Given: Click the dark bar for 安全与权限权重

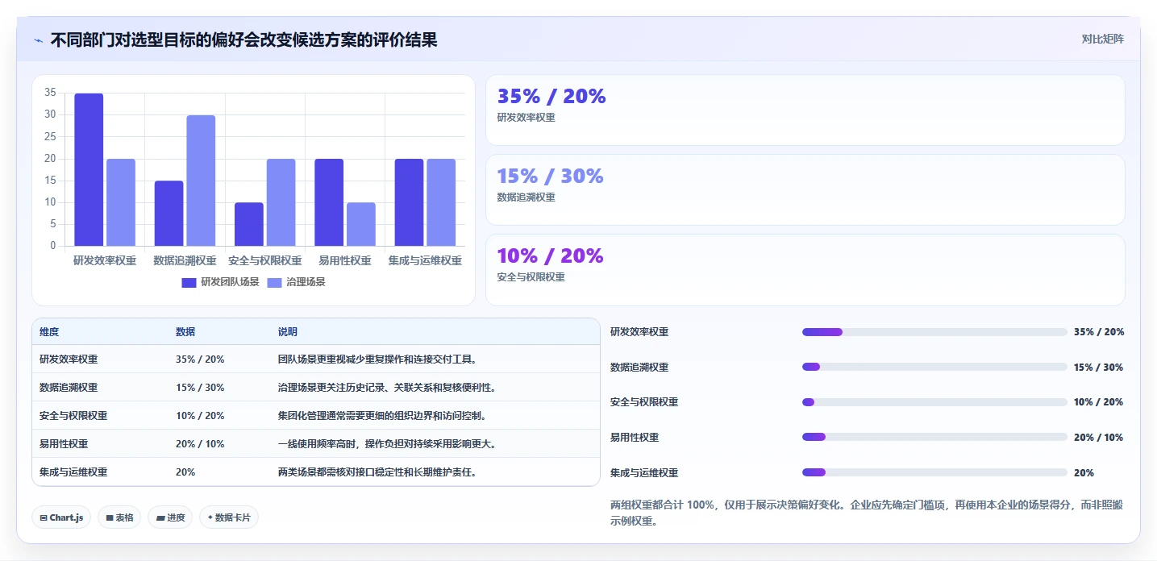Looking at the screenshot, I should [249, 224].
